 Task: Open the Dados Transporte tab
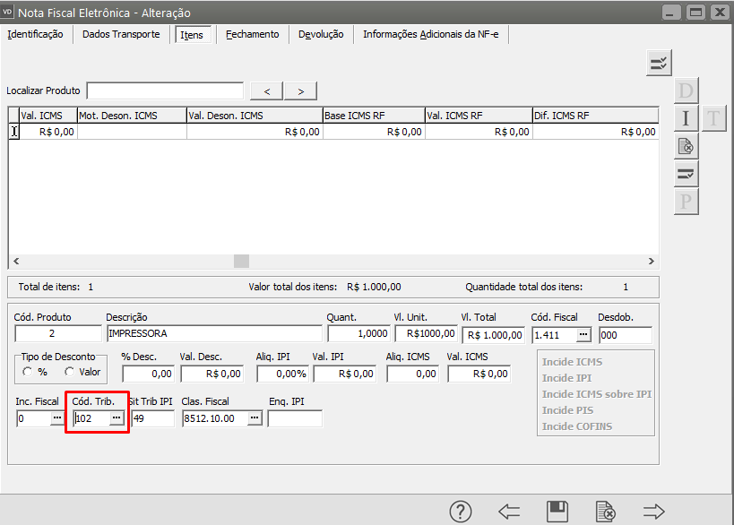point(121,35)
